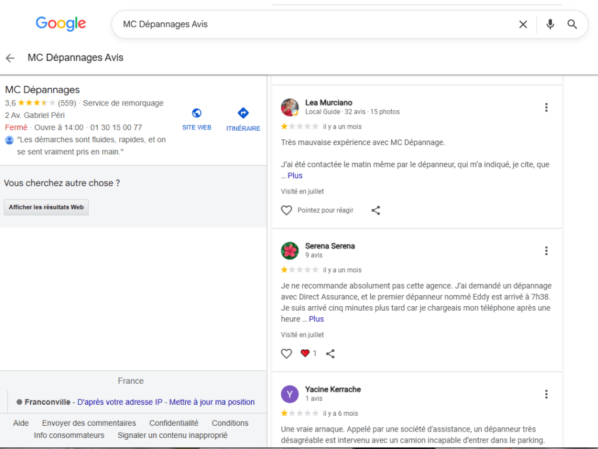This screenshot has width=598, height=449.
Task: Click the 3,6 star rating summary
Action: 30,103
